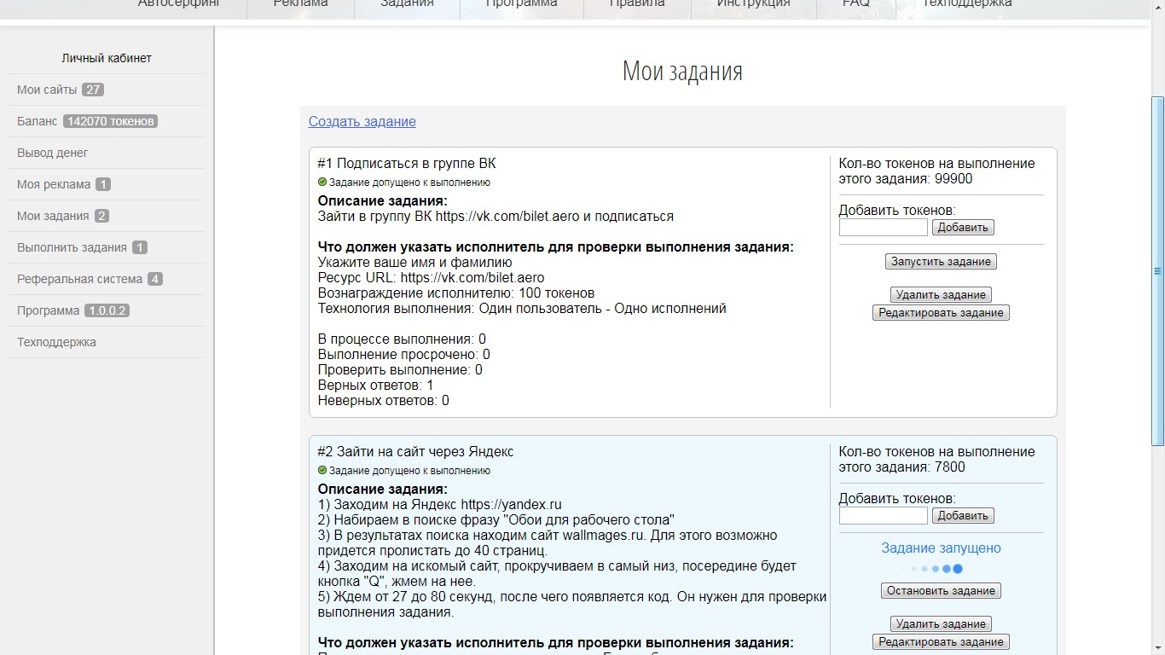Open the Инструкция menu item
1165x655 pixels.
[x=754, y=4]
